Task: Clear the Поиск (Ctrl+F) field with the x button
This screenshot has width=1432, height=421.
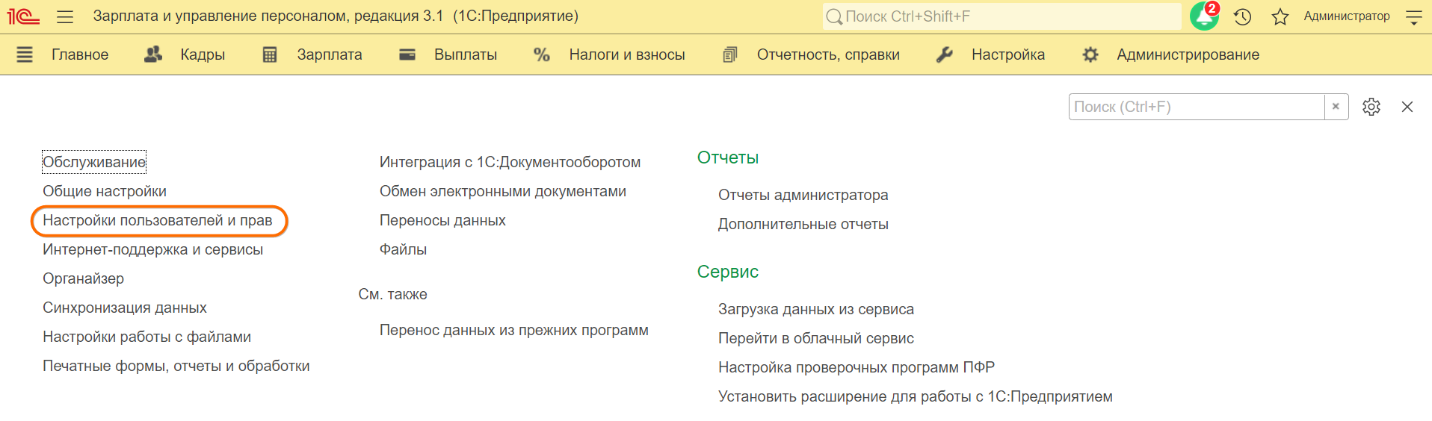Action: coord(1336,107)
